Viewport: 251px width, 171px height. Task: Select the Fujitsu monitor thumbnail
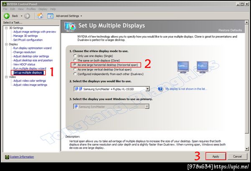(202, 67)
